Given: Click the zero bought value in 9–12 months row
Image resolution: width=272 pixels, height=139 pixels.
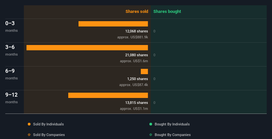Looking at the screenshot, I should (154, 103).
